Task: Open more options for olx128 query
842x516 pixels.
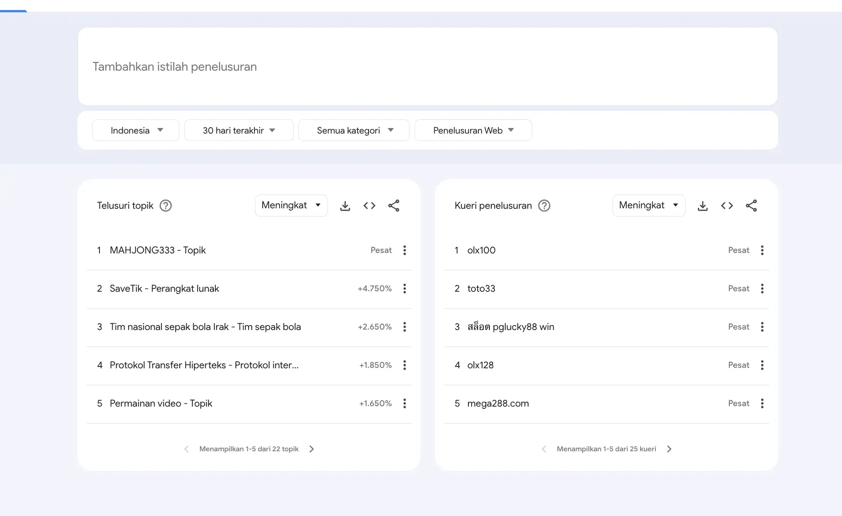Action: click(762, 365)
